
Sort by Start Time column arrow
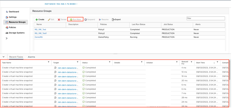pyautogui.click(x=214, y=62)
